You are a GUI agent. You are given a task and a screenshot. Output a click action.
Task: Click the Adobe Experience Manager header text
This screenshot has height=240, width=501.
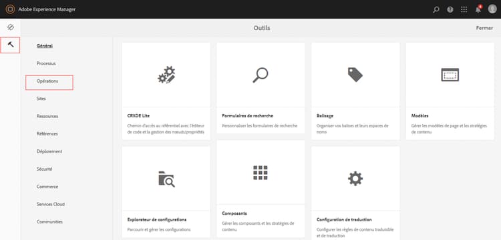point(47,9)
